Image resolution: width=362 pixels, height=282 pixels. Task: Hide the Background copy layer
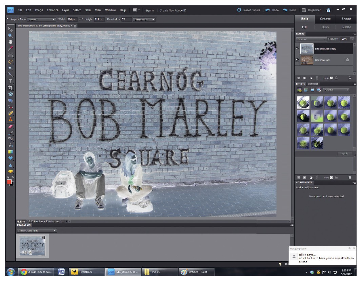coord(297,49)
